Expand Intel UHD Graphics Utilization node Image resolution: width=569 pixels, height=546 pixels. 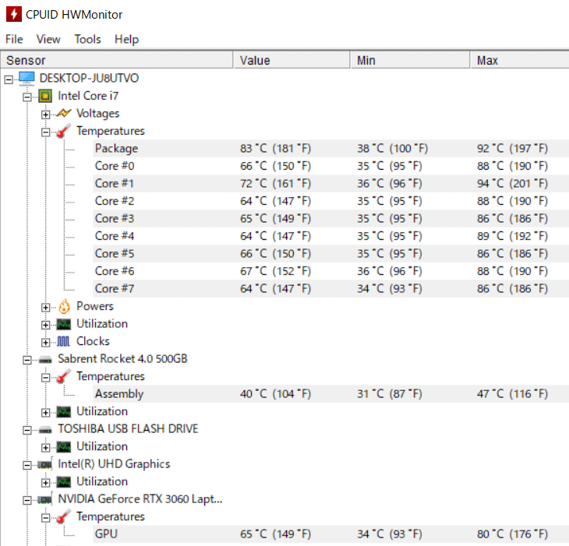(x=45, y=483)
